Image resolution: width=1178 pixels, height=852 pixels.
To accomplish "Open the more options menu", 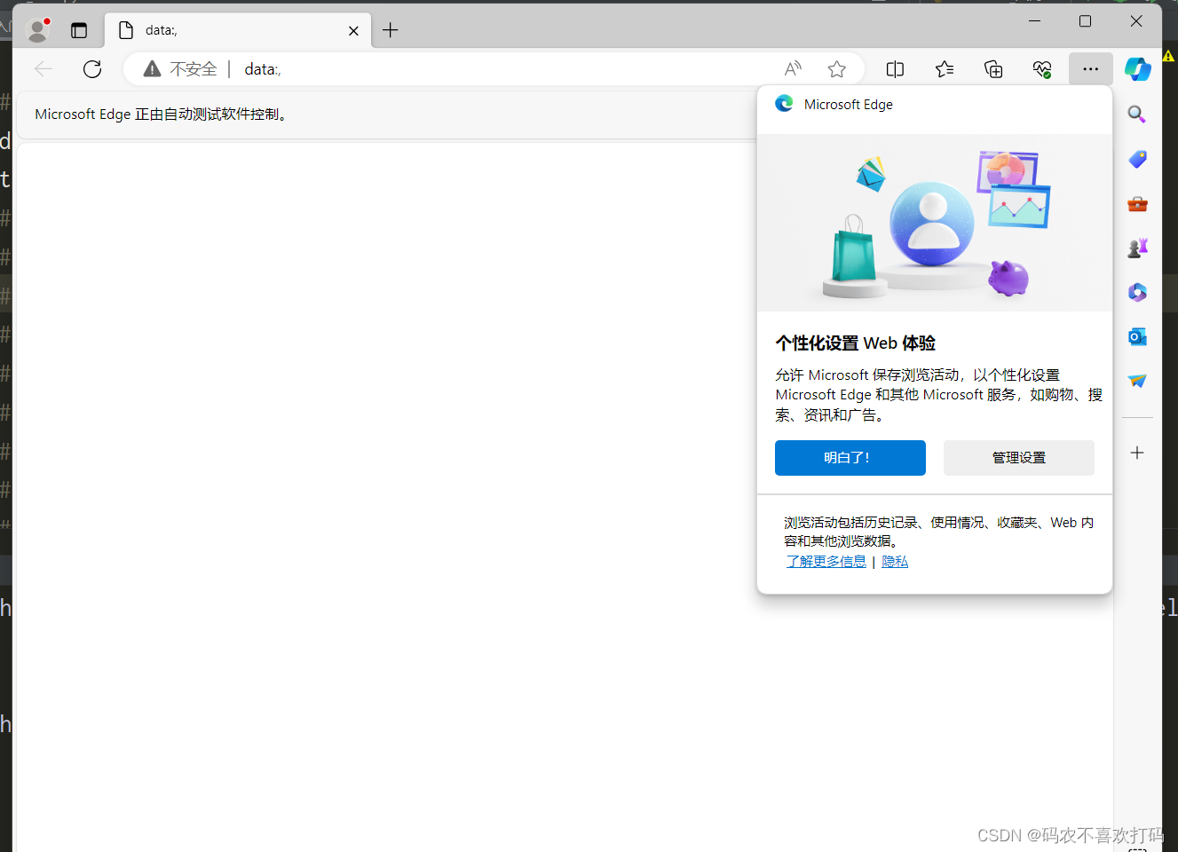I will (1090, 68).
